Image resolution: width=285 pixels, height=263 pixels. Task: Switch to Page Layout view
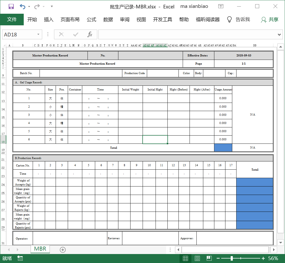(197, 258)
